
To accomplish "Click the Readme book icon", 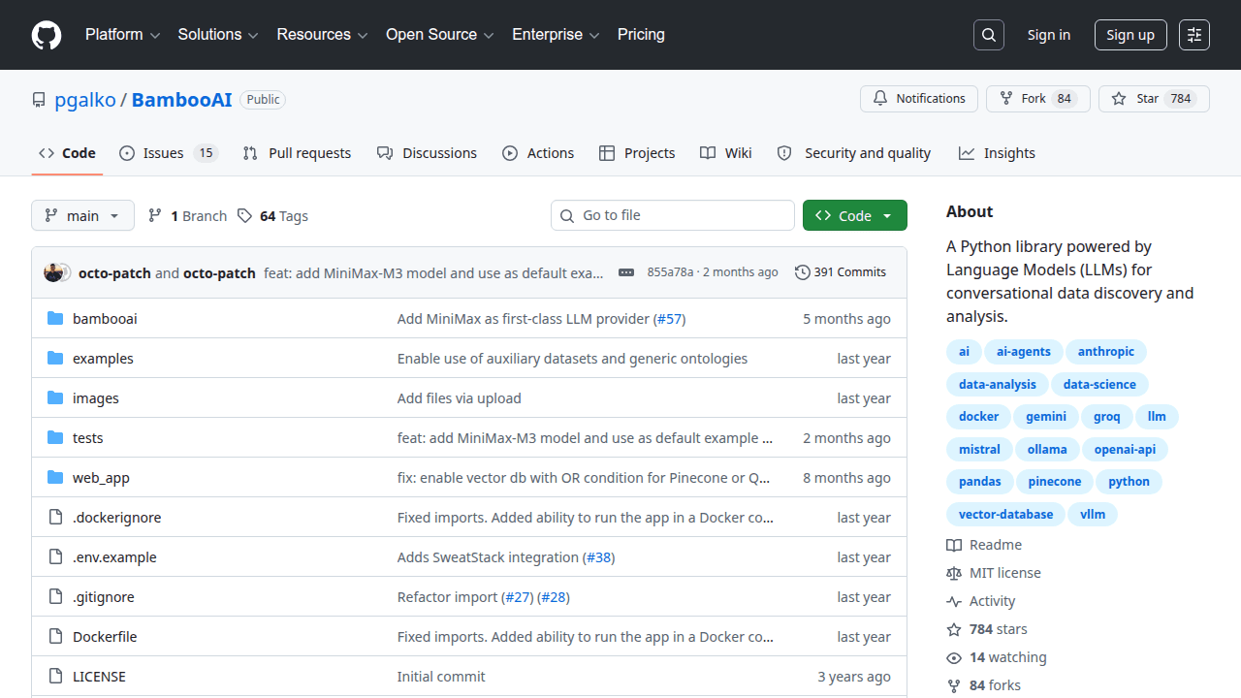I will 954,545.
